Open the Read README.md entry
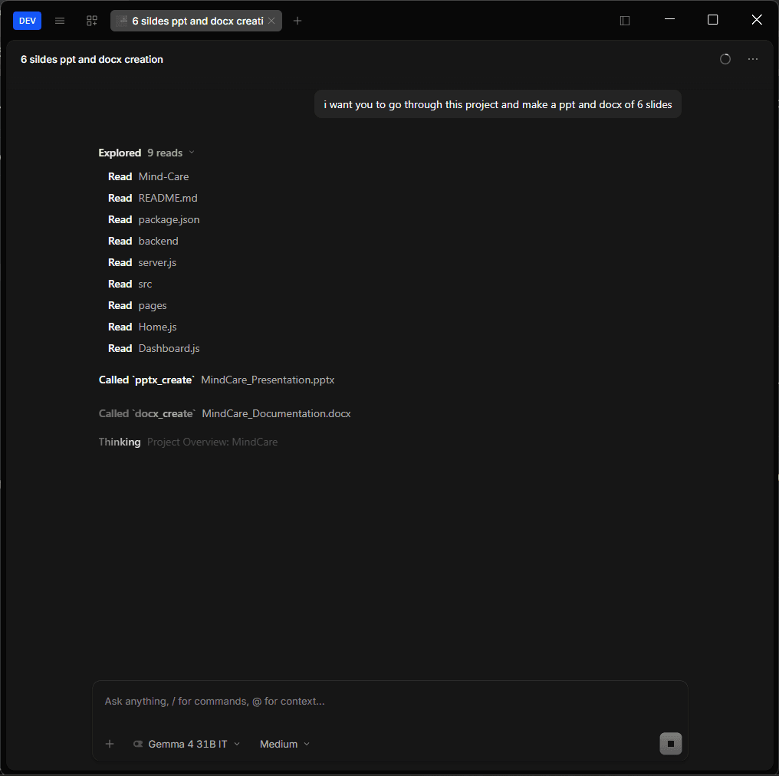 (153, 199)
